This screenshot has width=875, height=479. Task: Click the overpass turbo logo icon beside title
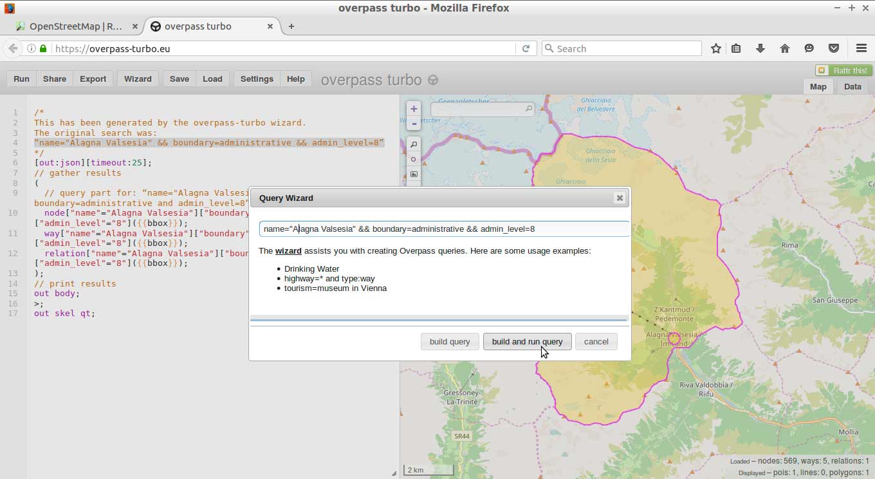point(433,80)
